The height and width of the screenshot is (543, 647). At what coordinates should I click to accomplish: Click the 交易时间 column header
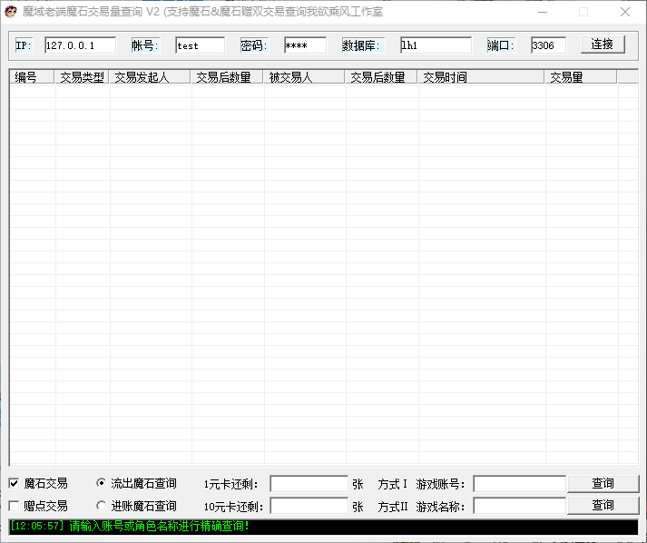[x=481, y=77]
